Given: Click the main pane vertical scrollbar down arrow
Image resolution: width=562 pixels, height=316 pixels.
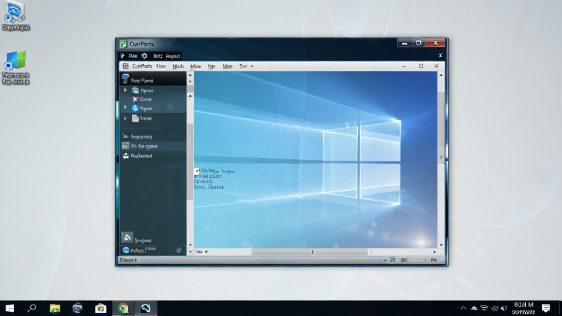Looking at the screenshot, I should tap(441, 245).
